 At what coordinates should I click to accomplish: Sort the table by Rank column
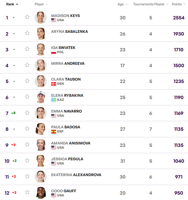12,4
